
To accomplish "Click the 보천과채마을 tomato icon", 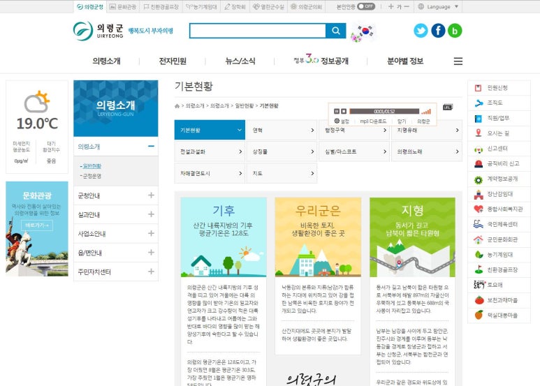I will pos(479,300).
